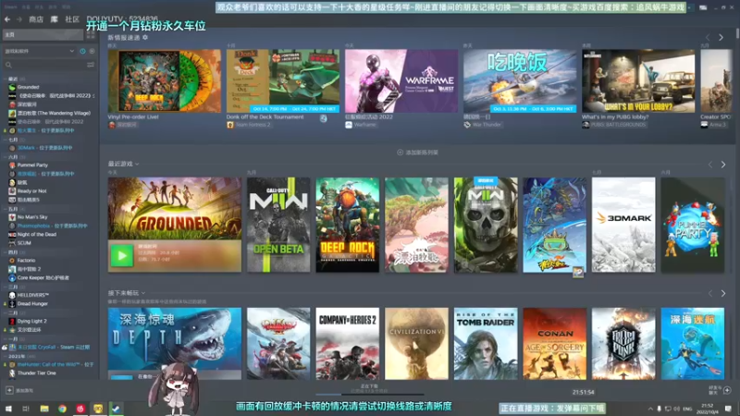740x416 pixels.
Task: Click the library search field
Action: tap(44, 65)
